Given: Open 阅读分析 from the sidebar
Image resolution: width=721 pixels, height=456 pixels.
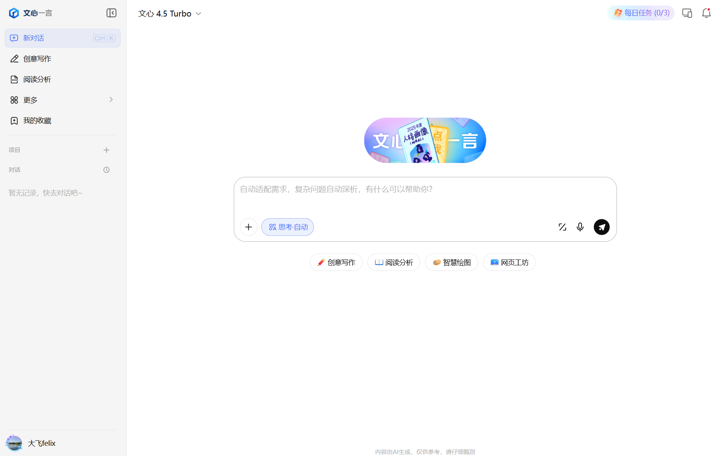Looking at the screenshot, I should click(x=63, y=79).
